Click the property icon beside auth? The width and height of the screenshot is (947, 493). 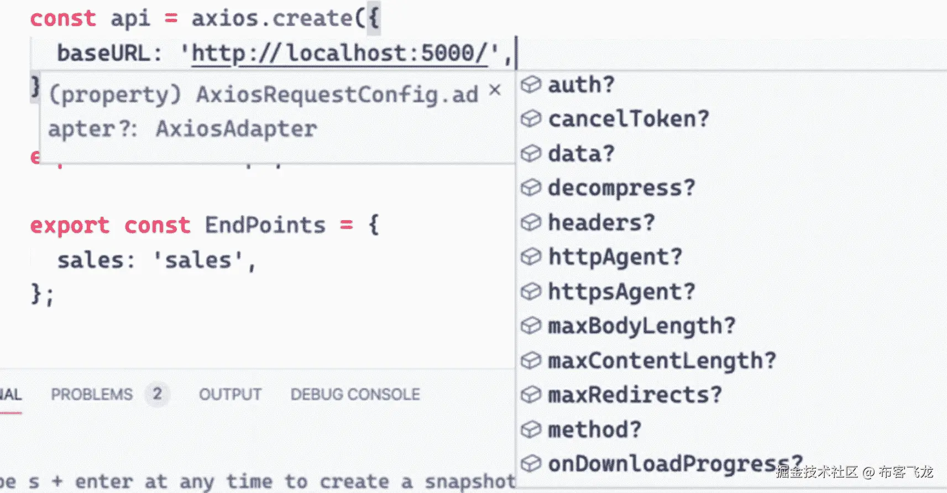531,85
